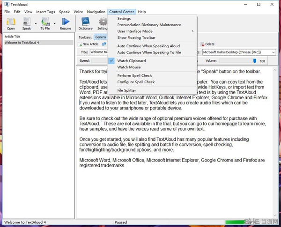
Task: Open the voice selection combo box
Action: [x=239, y=52]
